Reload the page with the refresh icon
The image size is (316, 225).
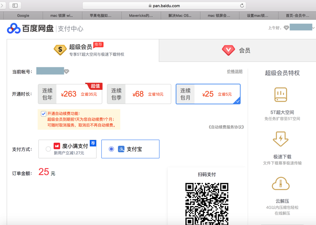tap(242, 5)
